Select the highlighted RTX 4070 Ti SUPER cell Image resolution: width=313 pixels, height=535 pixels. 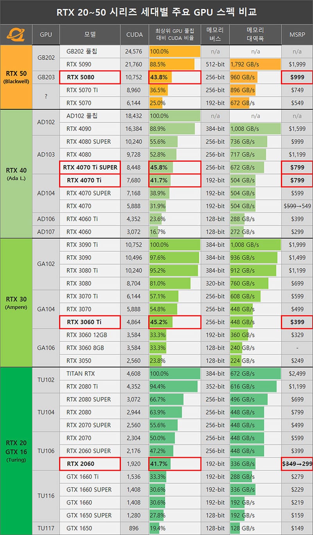pyautogui.click(x=90, y=167)
